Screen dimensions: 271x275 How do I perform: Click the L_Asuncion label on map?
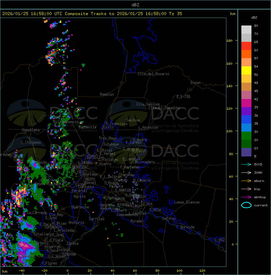tap(148, 127)
